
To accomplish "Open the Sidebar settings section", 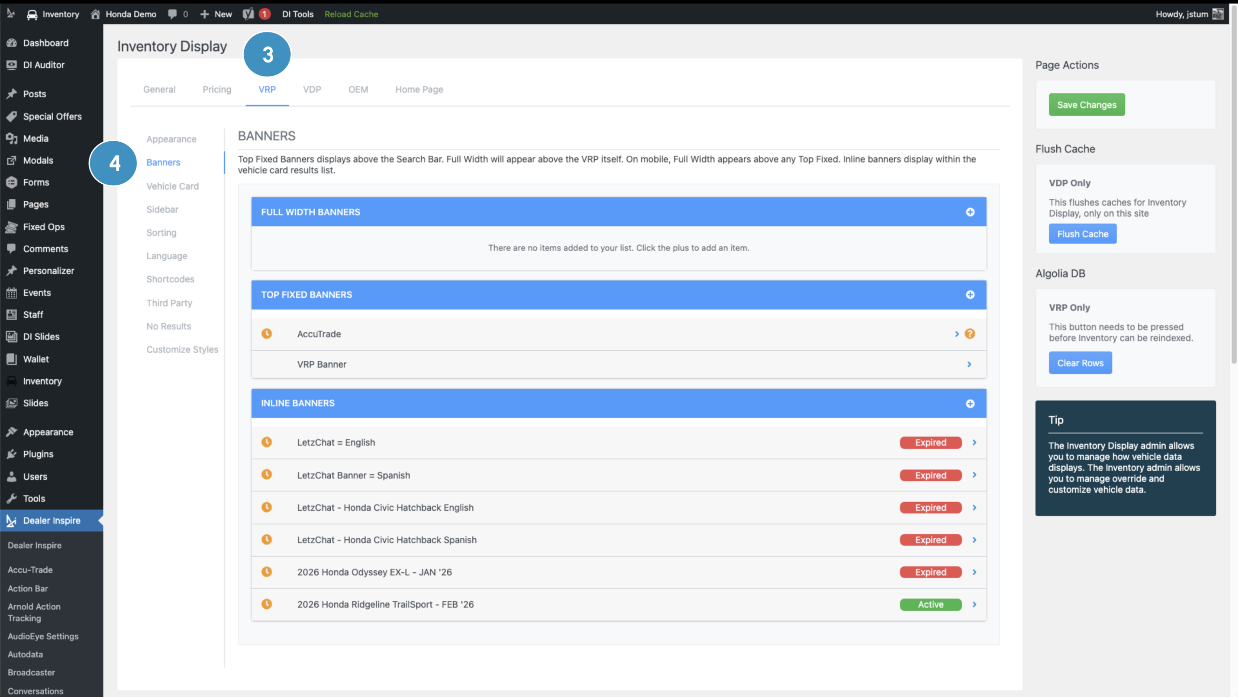I will [162, 209].
